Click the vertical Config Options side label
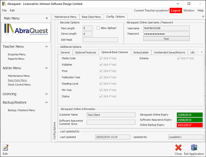206x157 pixels. tap(54, 131)
